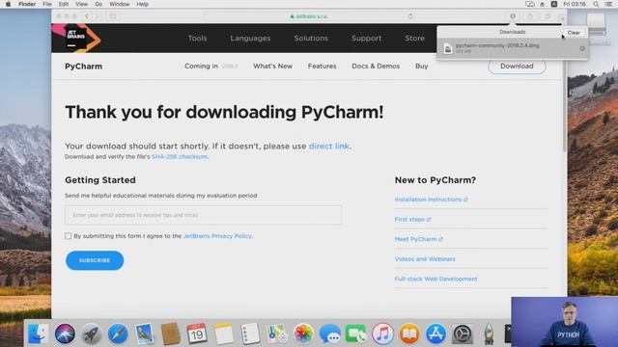Open the Window menu in the menu bar

pos(120,4)
